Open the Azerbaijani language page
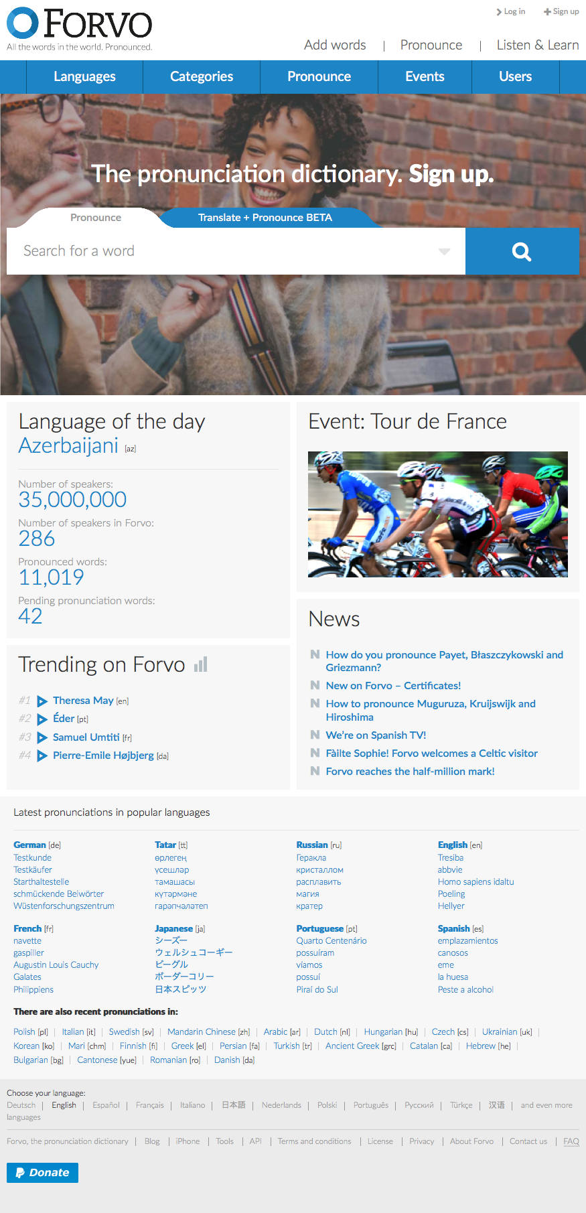 pos(68,446)
